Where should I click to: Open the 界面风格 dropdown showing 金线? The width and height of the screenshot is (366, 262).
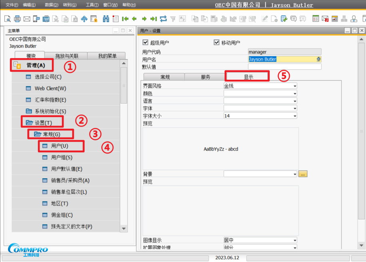[x=294, y=85]
